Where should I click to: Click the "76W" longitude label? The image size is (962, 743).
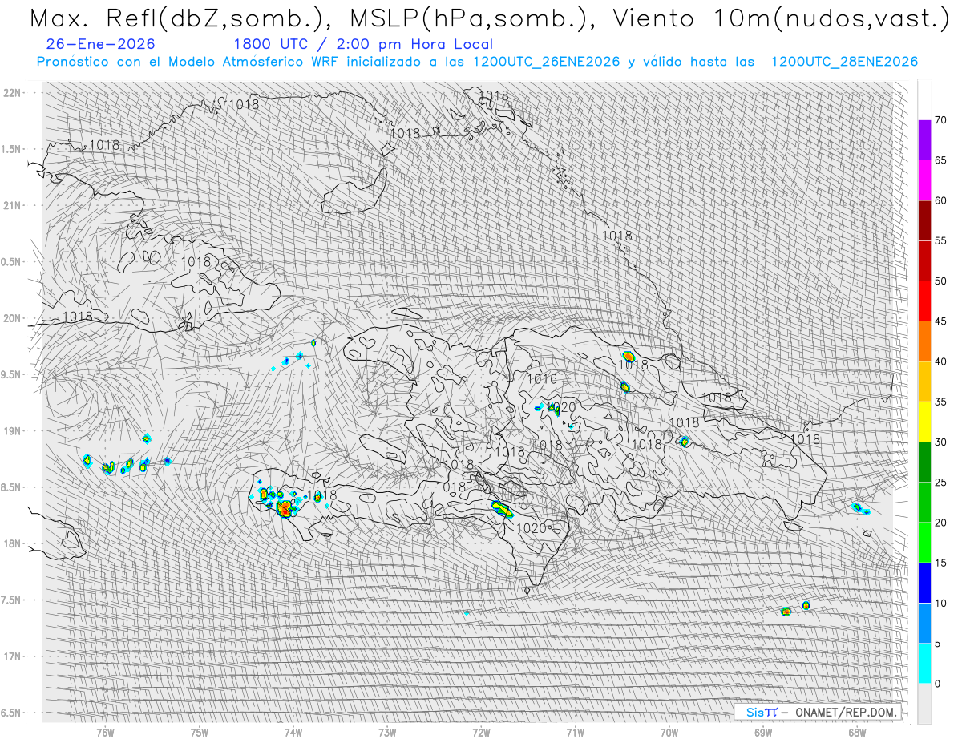pyautogui.click(x=105, y=731)
